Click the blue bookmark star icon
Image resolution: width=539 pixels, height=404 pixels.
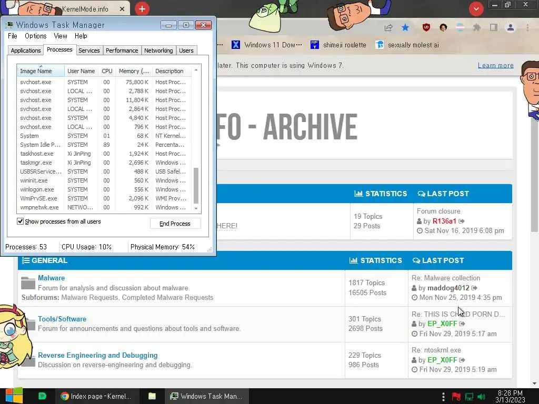click(x=405, y=27)
